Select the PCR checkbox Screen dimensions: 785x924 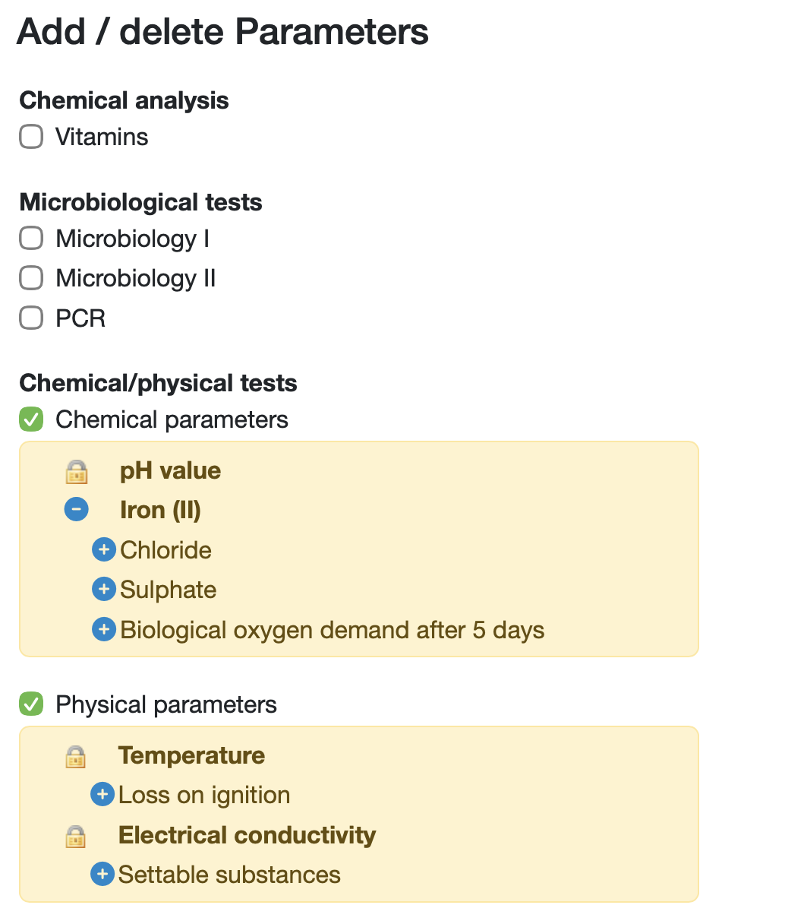point(31,318)
